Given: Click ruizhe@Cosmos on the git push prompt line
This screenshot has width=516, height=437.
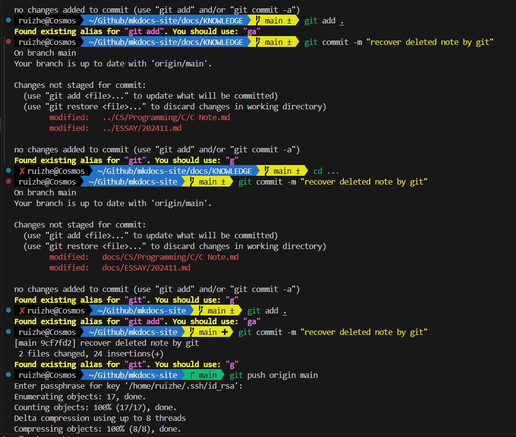Looking at the screenshot, I should point(47,375).
